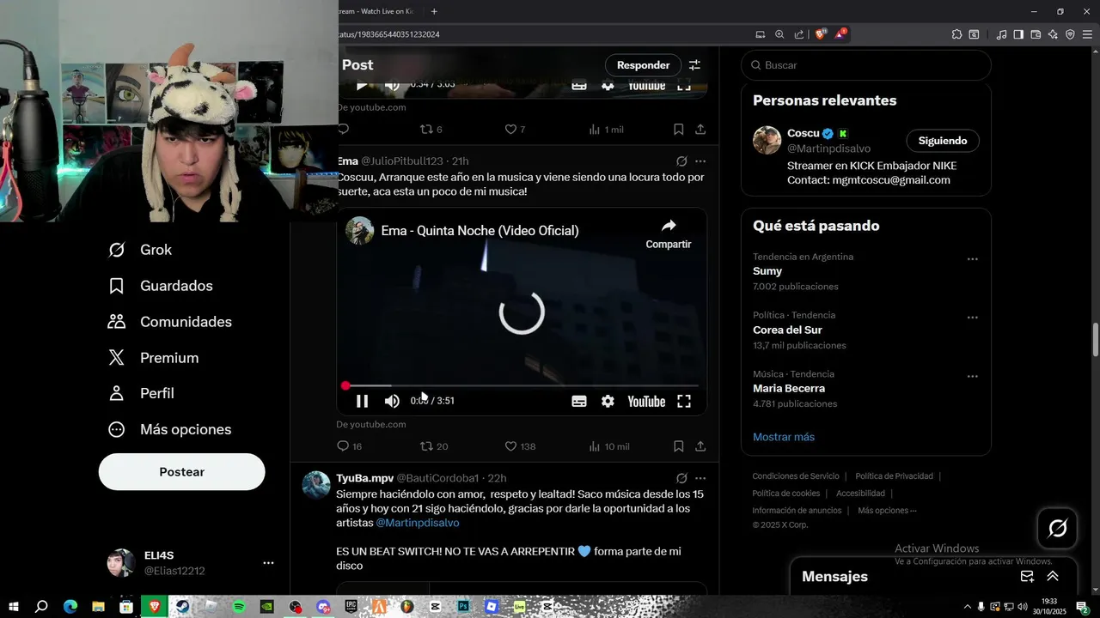Open Condiciones de Servicio link
Viewport: 1100px width, 618px height.
click(796, 476)
